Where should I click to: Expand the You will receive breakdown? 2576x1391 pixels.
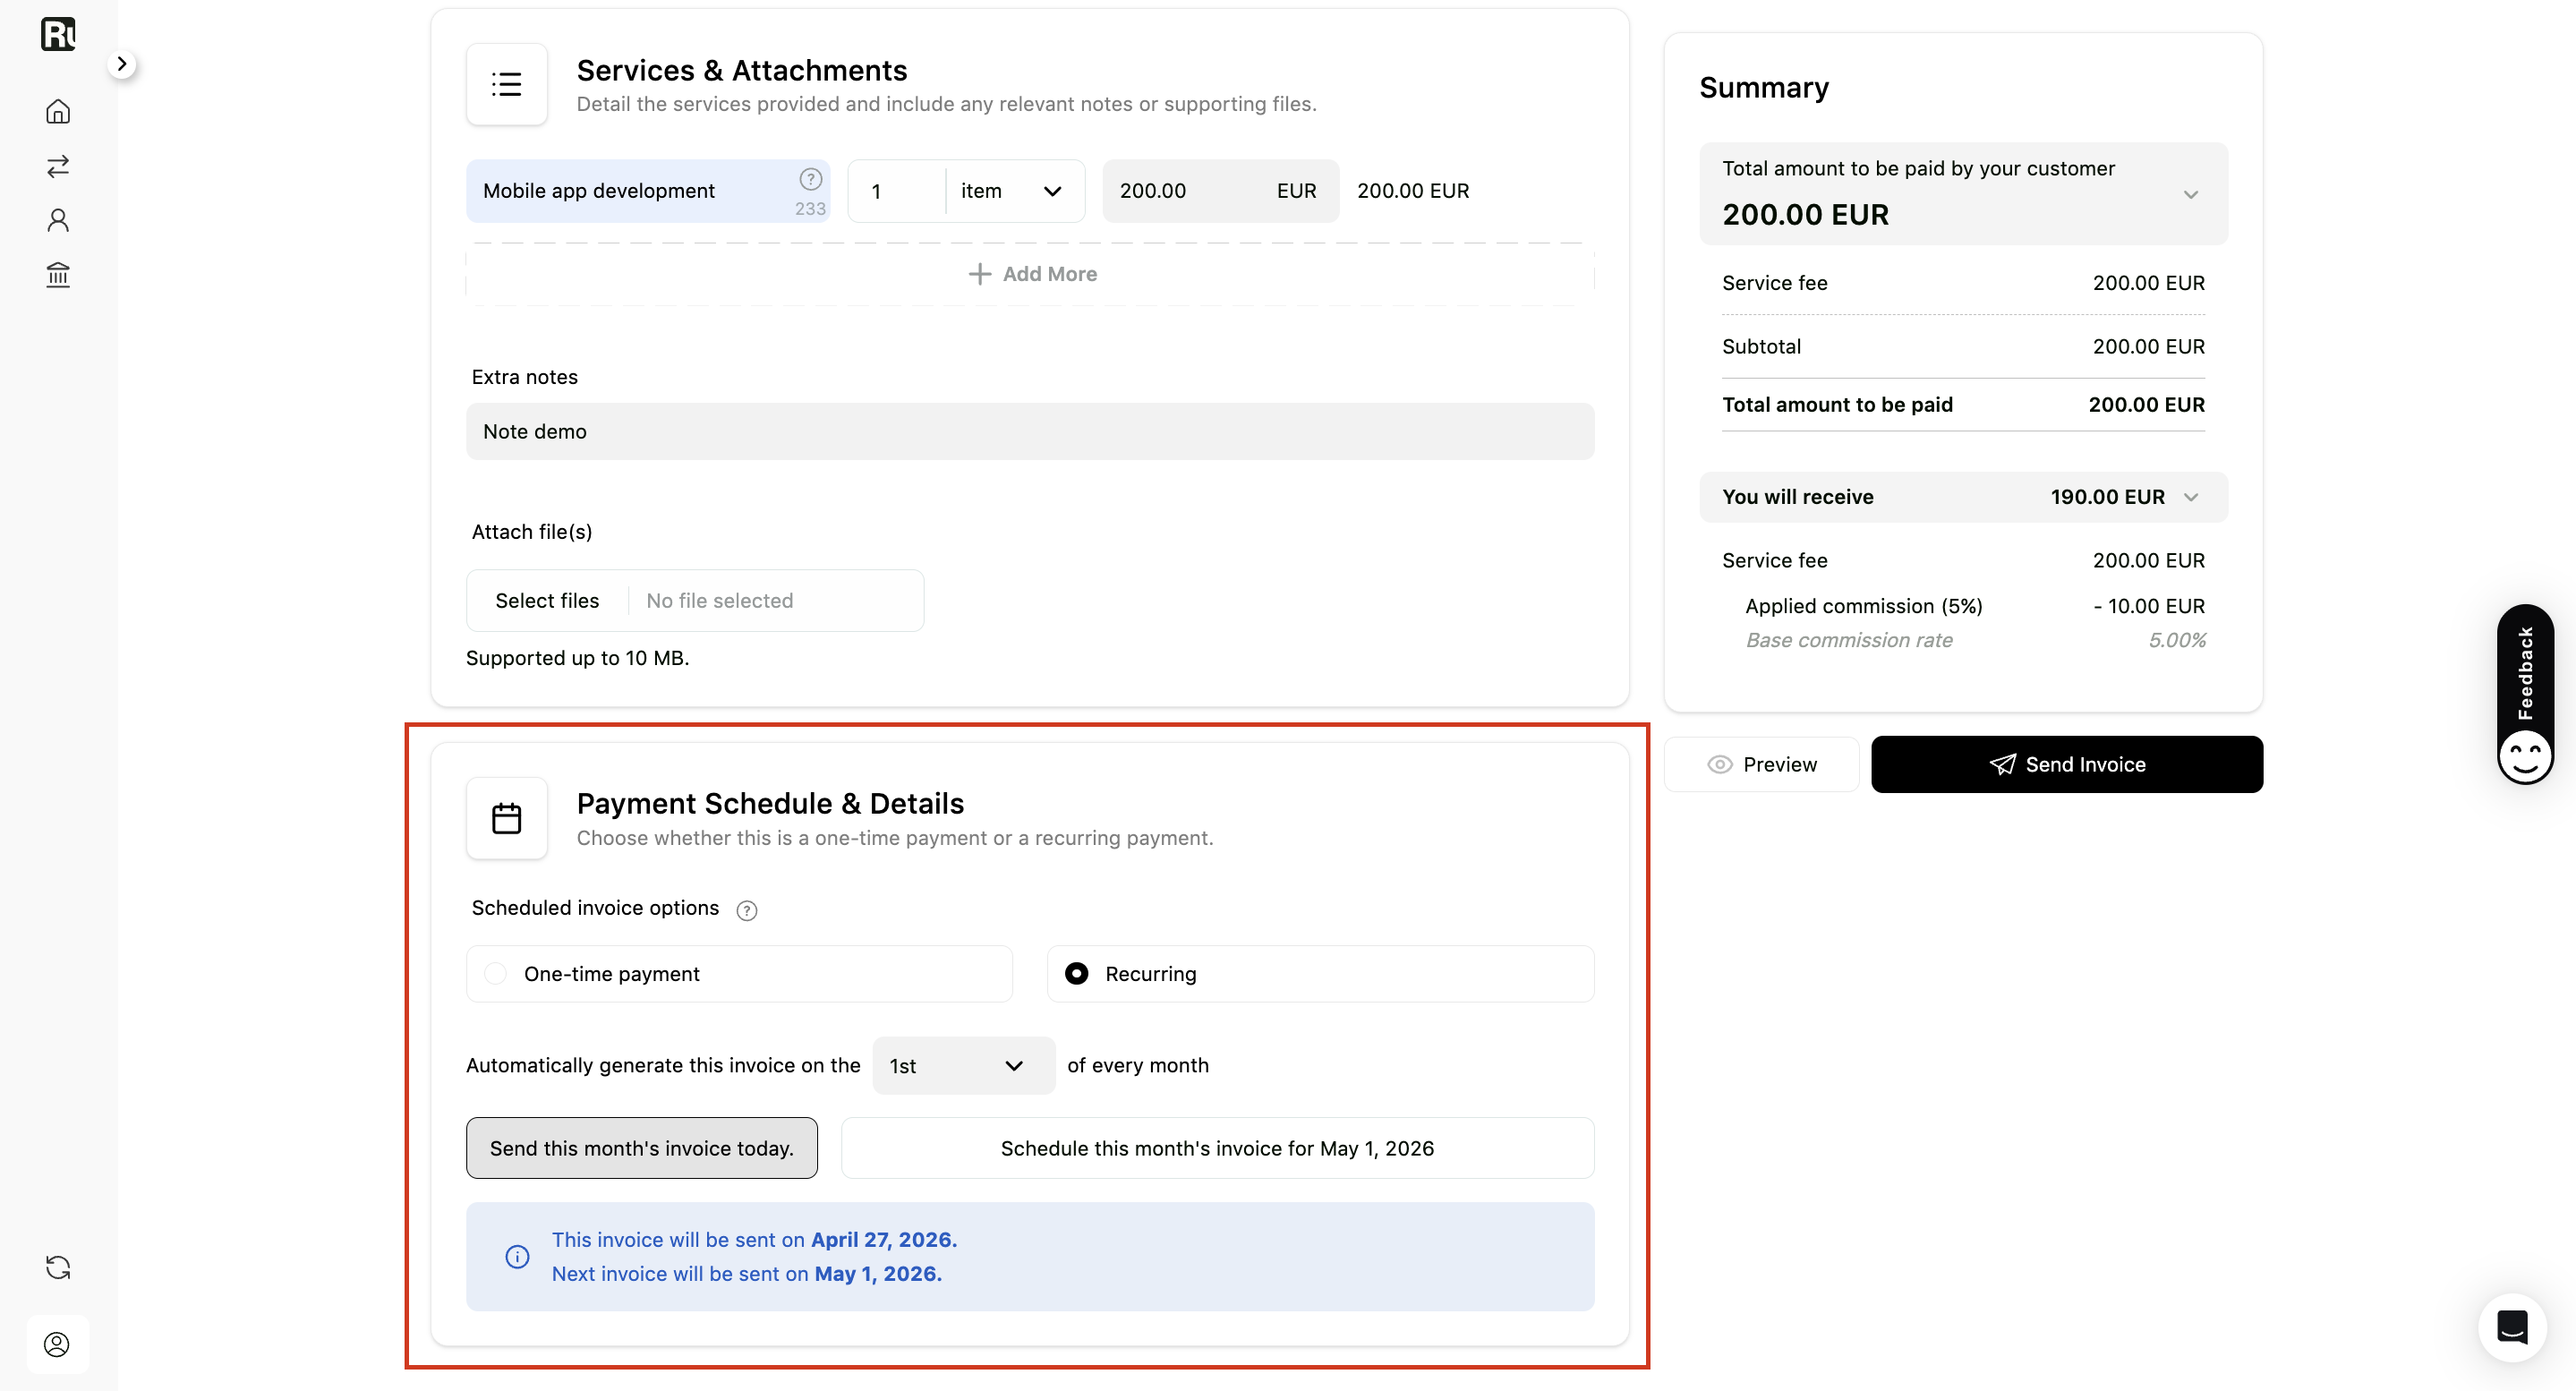(x=1963, y=497)
